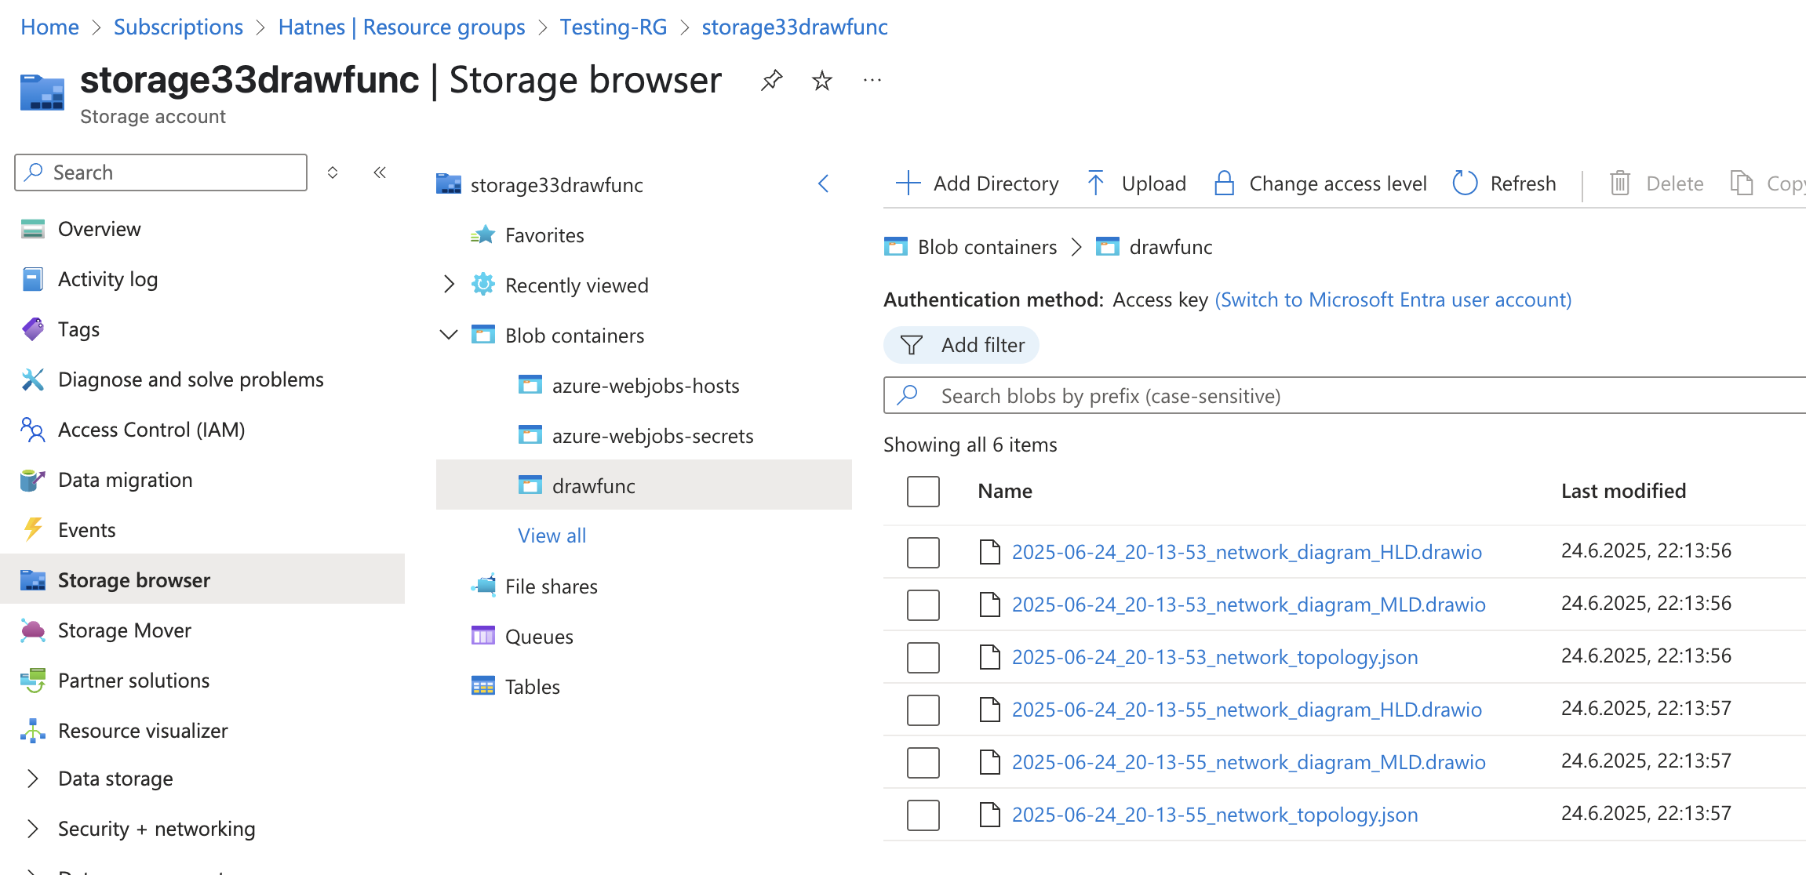Click View all containers link
This screenshot has height=875, width=1806.
click(x=552, y=536)
